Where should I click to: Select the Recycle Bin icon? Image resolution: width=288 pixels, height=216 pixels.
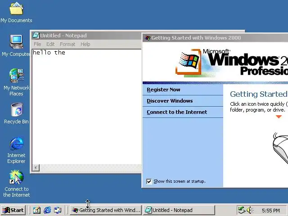pos(16,113)
